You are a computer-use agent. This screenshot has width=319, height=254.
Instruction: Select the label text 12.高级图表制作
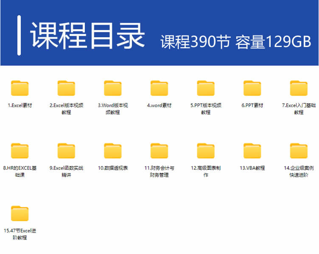pos(206,171)
